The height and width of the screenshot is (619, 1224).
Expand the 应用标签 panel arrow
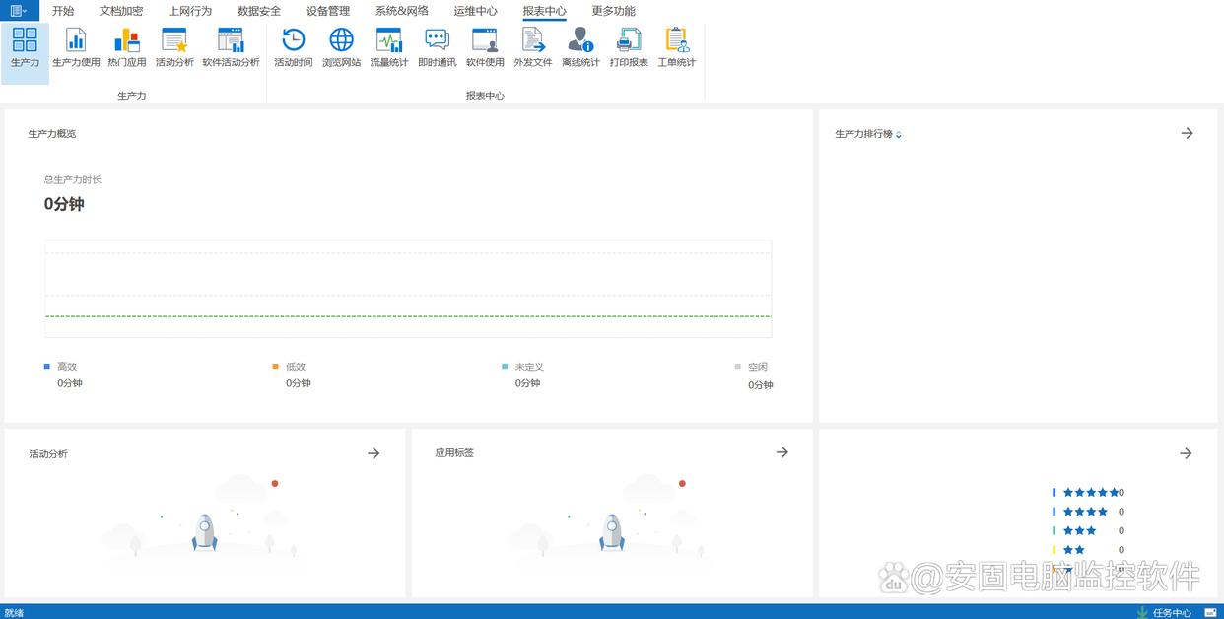(782, 452)
